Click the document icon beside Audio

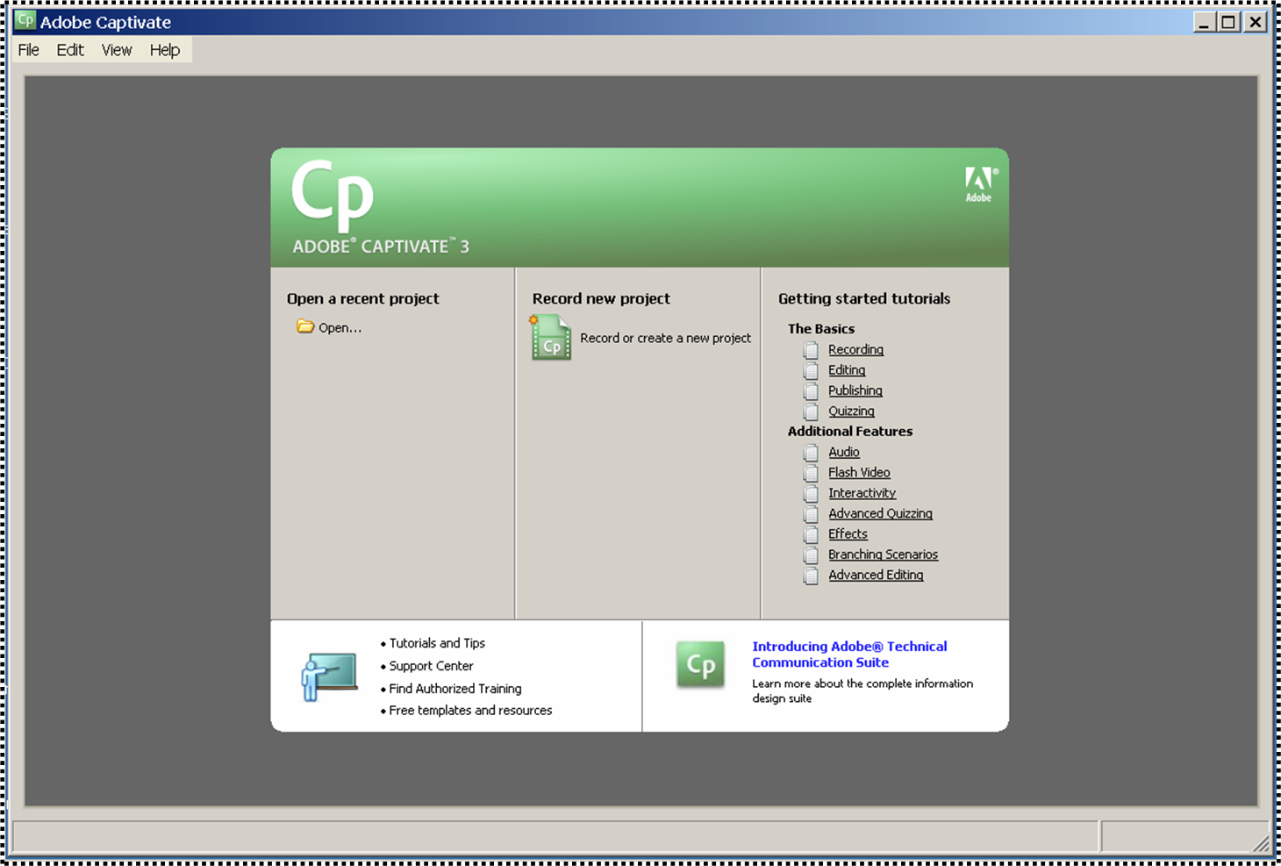point(811,453)
